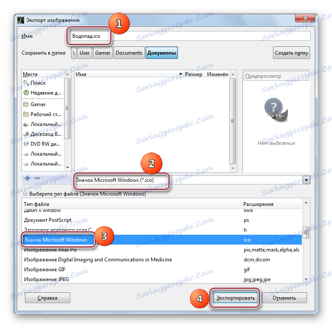332x328 pixels.
Task: Click the DVD RW drive icon
Action: pos(26,144)
